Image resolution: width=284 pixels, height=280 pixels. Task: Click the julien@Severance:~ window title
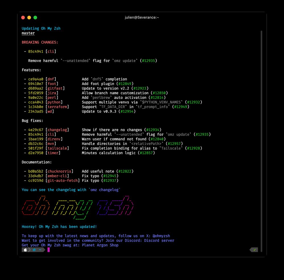[x=142, y=17]
